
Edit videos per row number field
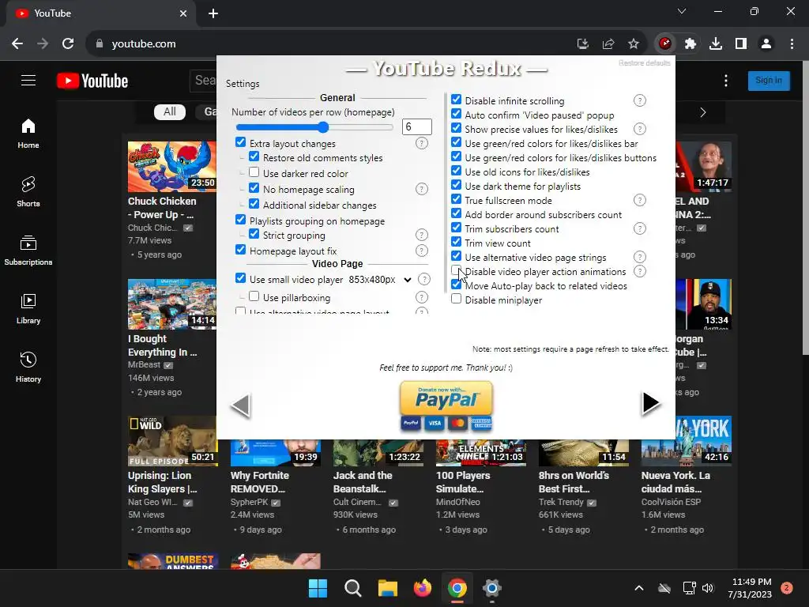[417, 127]
